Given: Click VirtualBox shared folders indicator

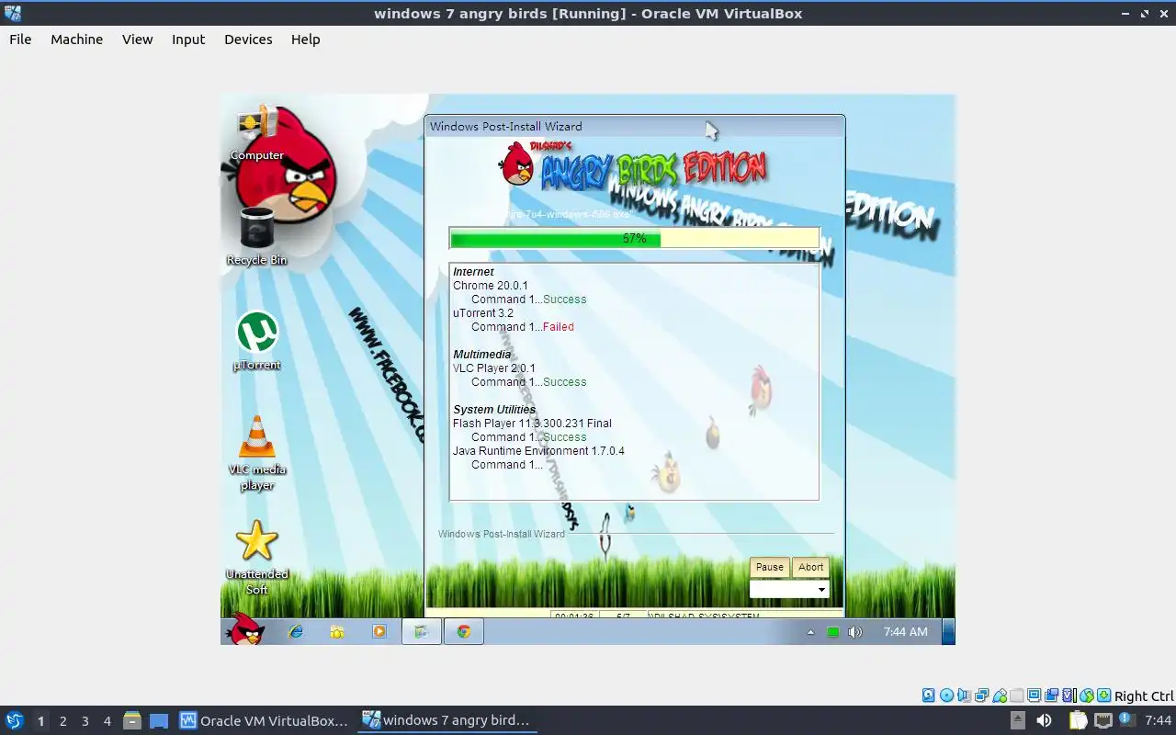Looking at the screenshot, I should tap(1017, 695).
